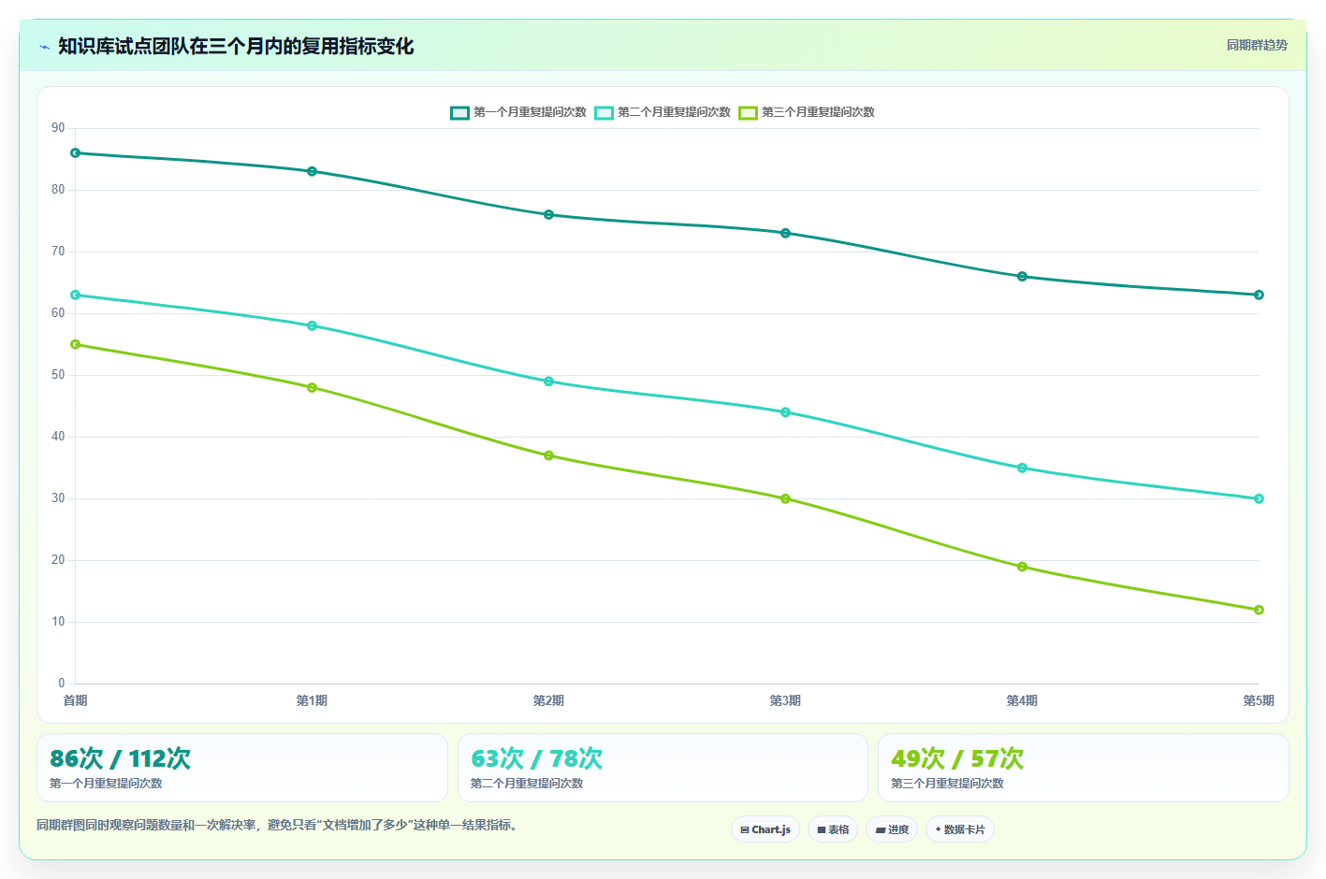Click the third-month data point at 首期
The height and width of the screenshot is (879, 1326).
[76, 344]
